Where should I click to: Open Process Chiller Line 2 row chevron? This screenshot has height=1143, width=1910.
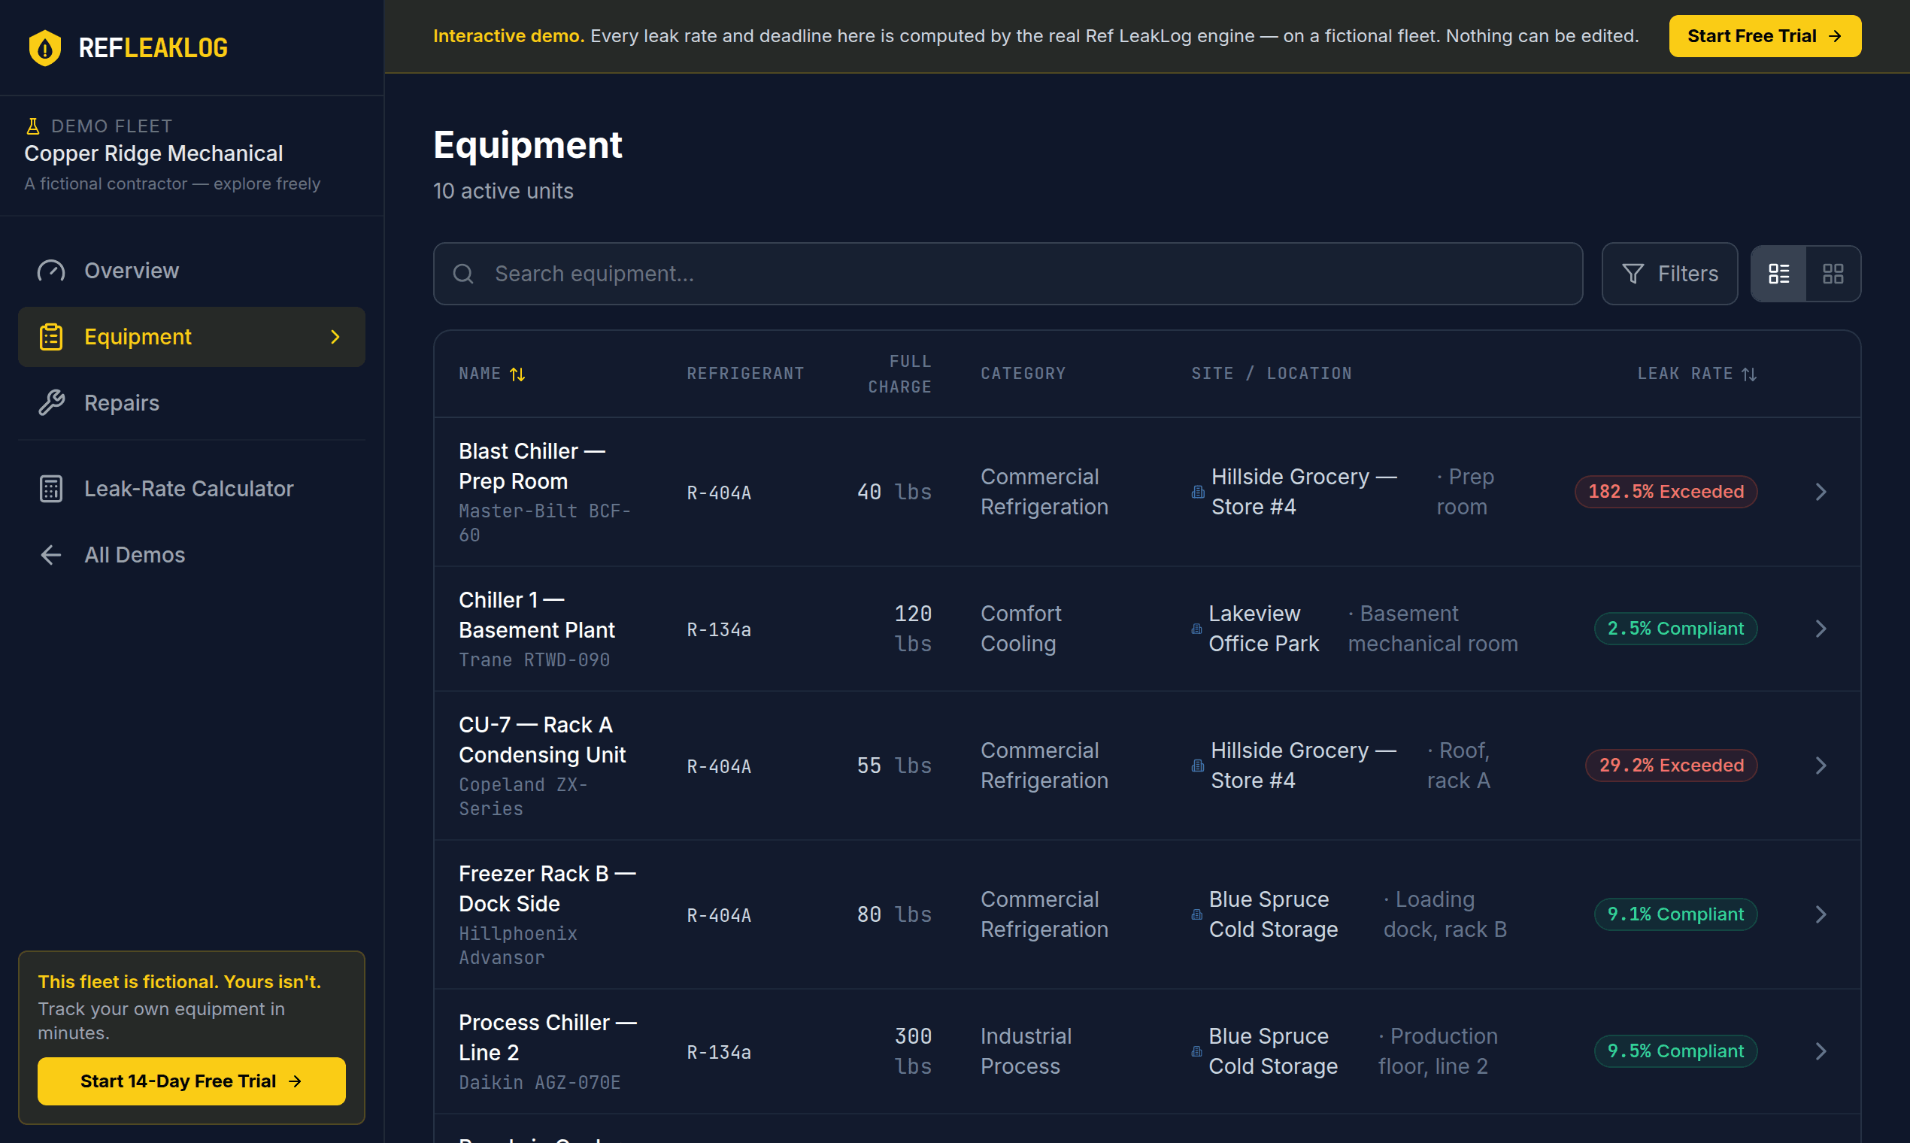(x=1821, y=1051)
